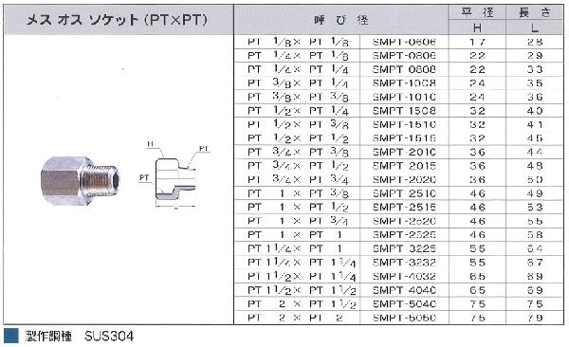Select model code SMPT-1515
Image resolution: width=569 pixels, height=347 pixels.
click(404, 138)
